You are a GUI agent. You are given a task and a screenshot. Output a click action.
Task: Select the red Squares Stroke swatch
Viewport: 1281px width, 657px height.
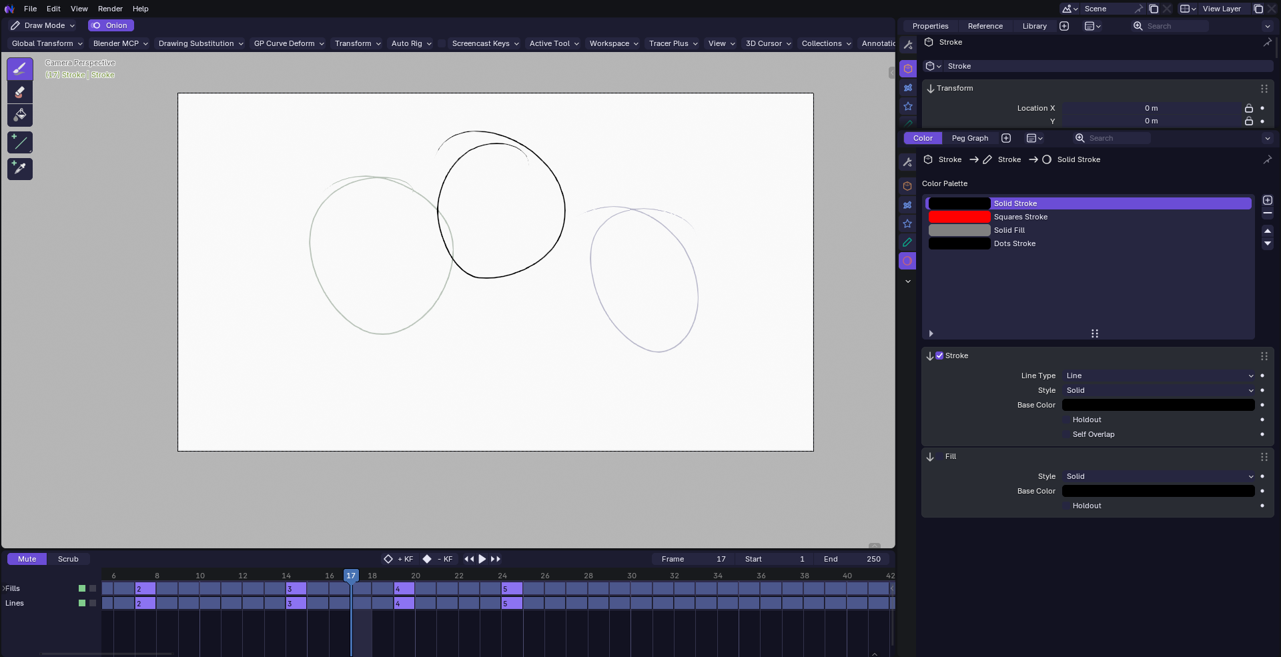(x=959, y=217)
